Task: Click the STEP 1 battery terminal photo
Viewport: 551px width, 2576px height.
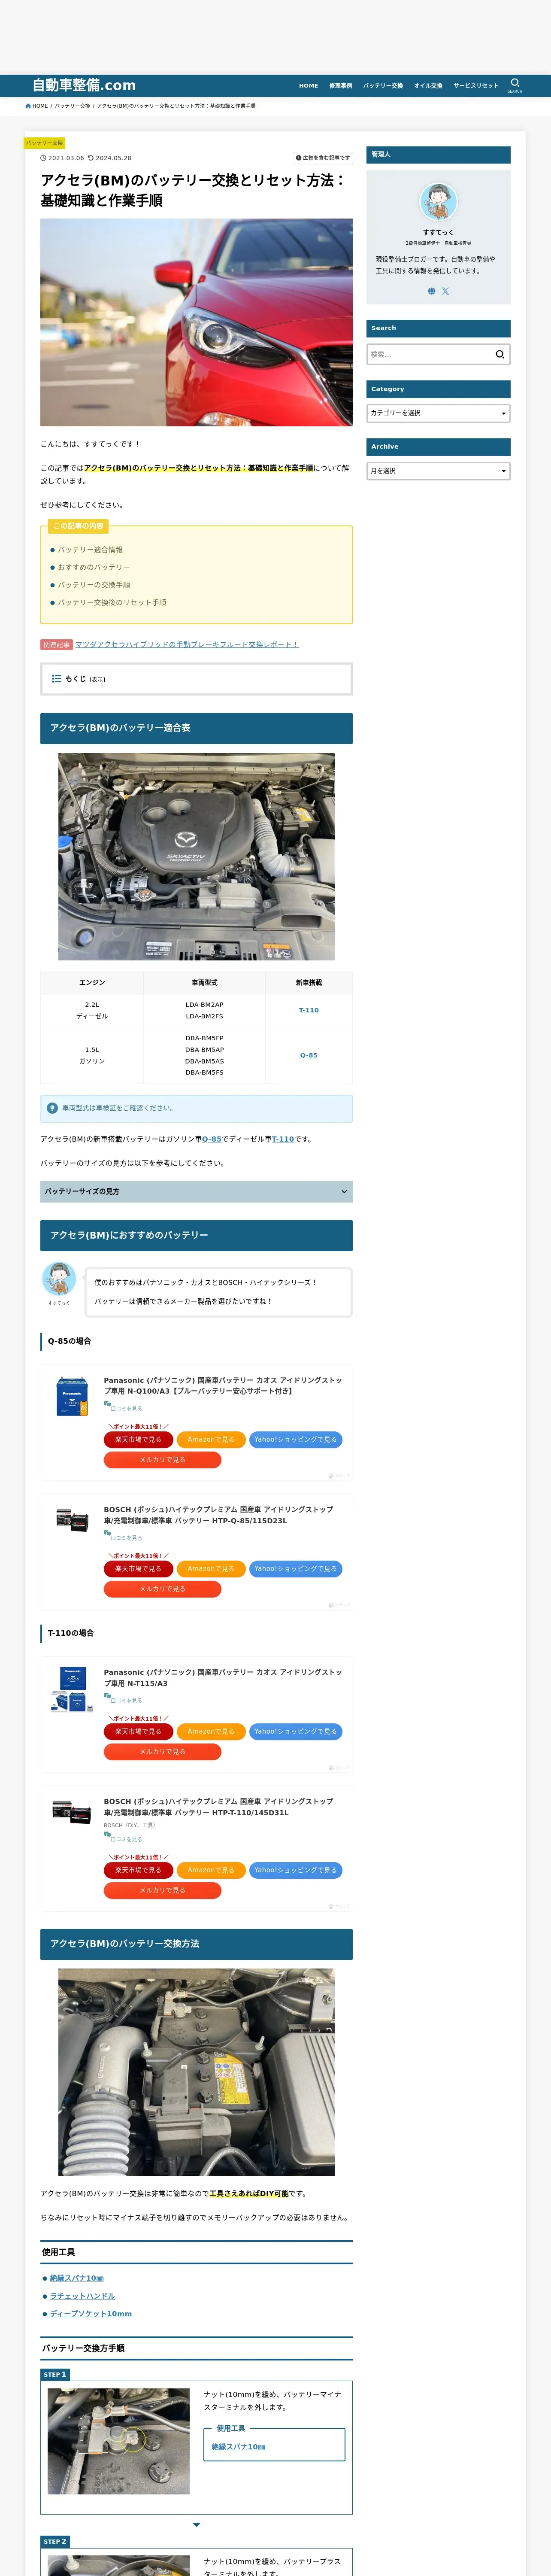Action: tap(118, 2441)
